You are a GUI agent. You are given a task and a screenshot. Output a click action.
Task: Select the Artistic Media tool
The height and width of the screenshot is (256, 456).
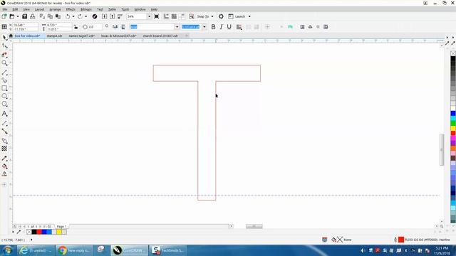(x=5, y=80)
